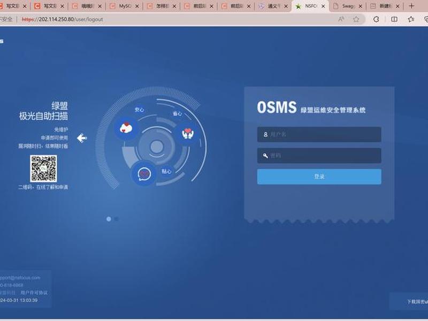
Task: Click the address bar URL 202.114.250.80
Action: (x=62, y=19)
